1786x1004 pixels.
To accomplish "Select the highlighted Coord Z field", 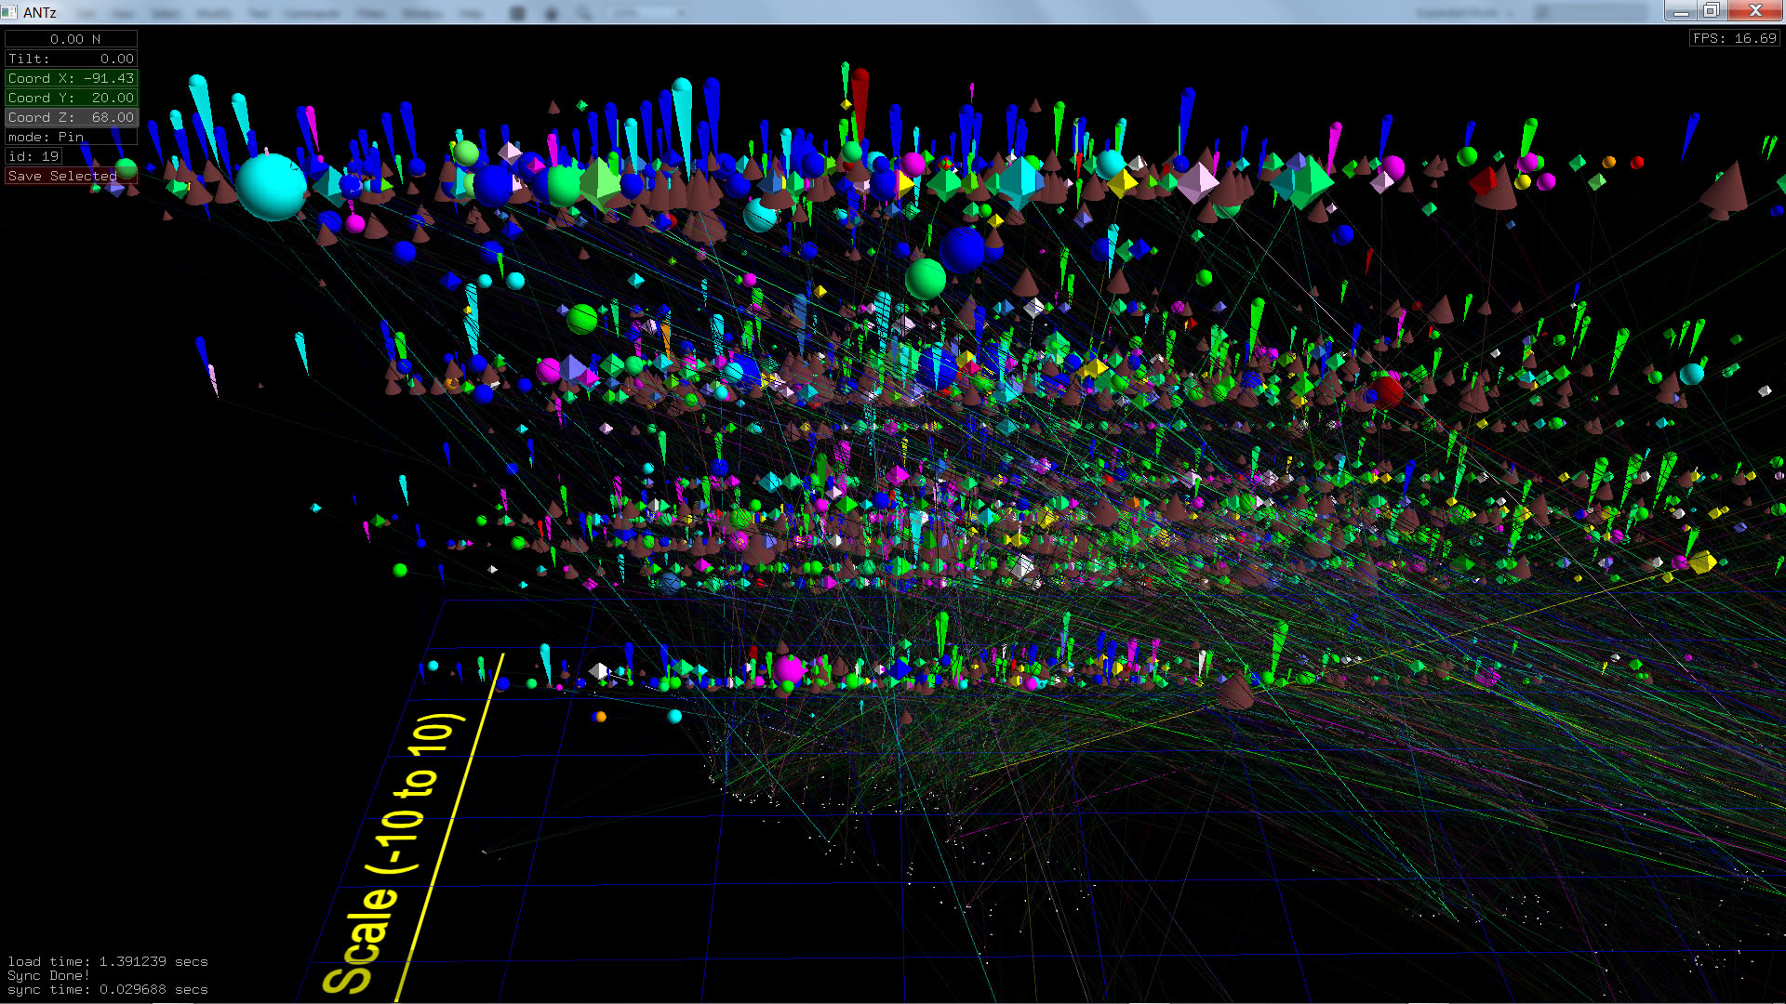I will (72, 117).
